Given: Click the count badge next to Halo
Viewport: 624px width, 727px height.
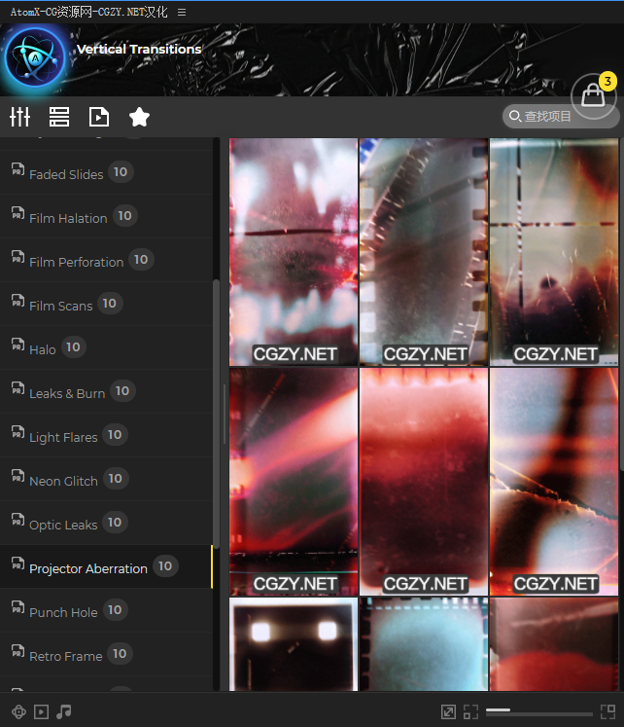Looking at the screenshot, I should click(x=73, y=347).
